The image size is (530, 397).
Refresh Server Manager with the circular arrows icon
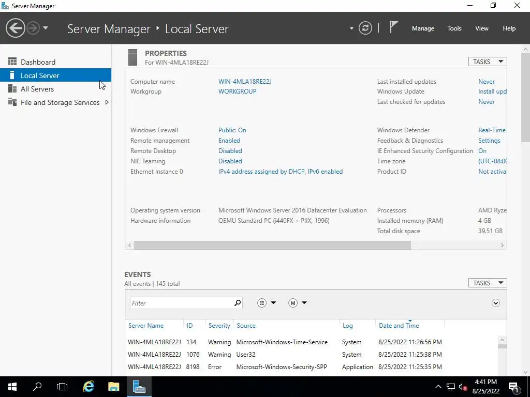tap(365, 28)
